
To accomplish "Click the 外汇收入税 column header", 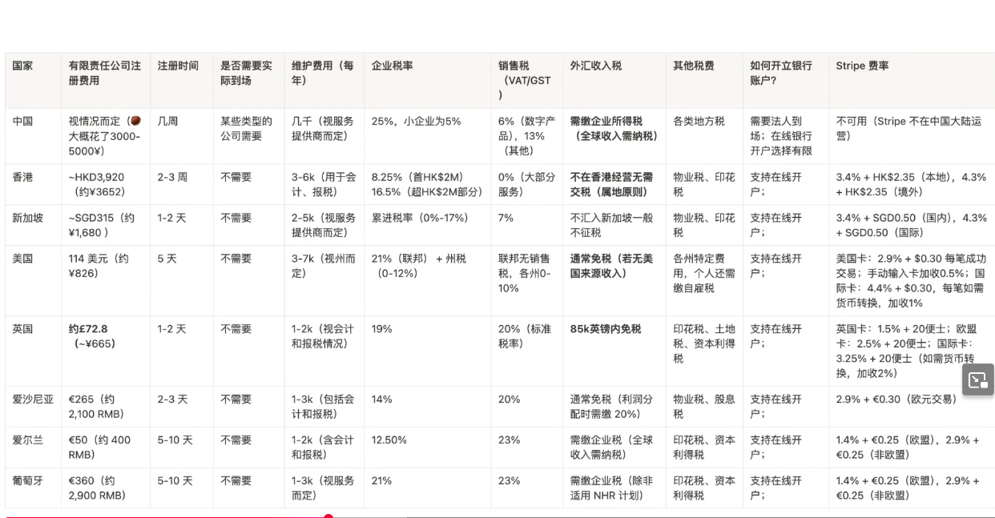I will pyautogui.click(x=596, y=66).
